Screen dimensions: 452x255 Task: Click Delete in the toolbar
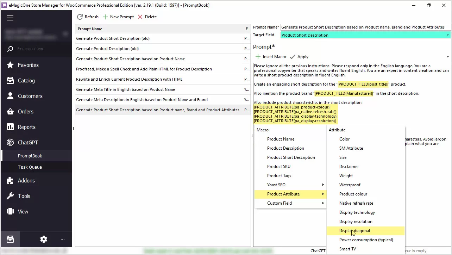147,17
